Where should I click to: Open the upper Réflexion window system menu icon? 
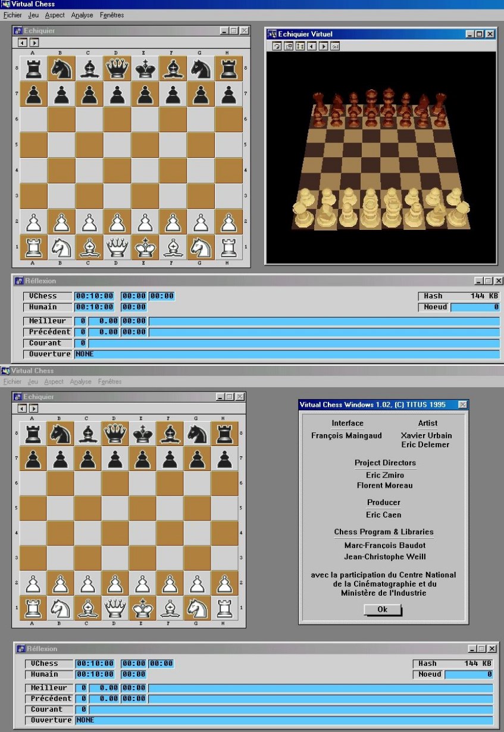click(18, 281)
